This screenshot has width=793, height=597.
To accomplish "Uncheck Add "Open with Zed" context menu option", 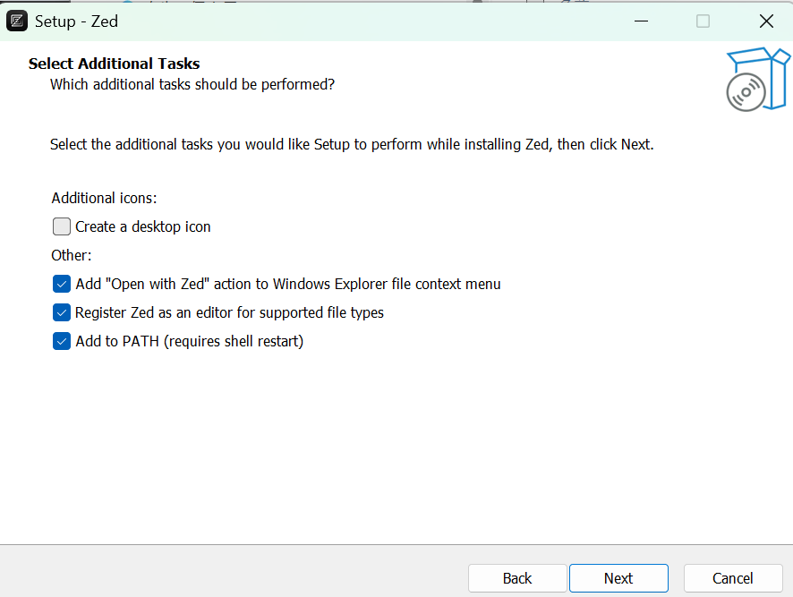I will (62, 285).
